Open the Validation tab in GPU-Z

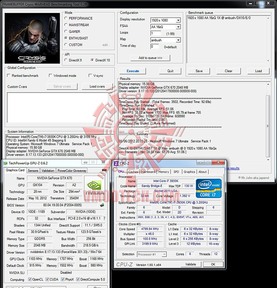click(x=48, y=170)
